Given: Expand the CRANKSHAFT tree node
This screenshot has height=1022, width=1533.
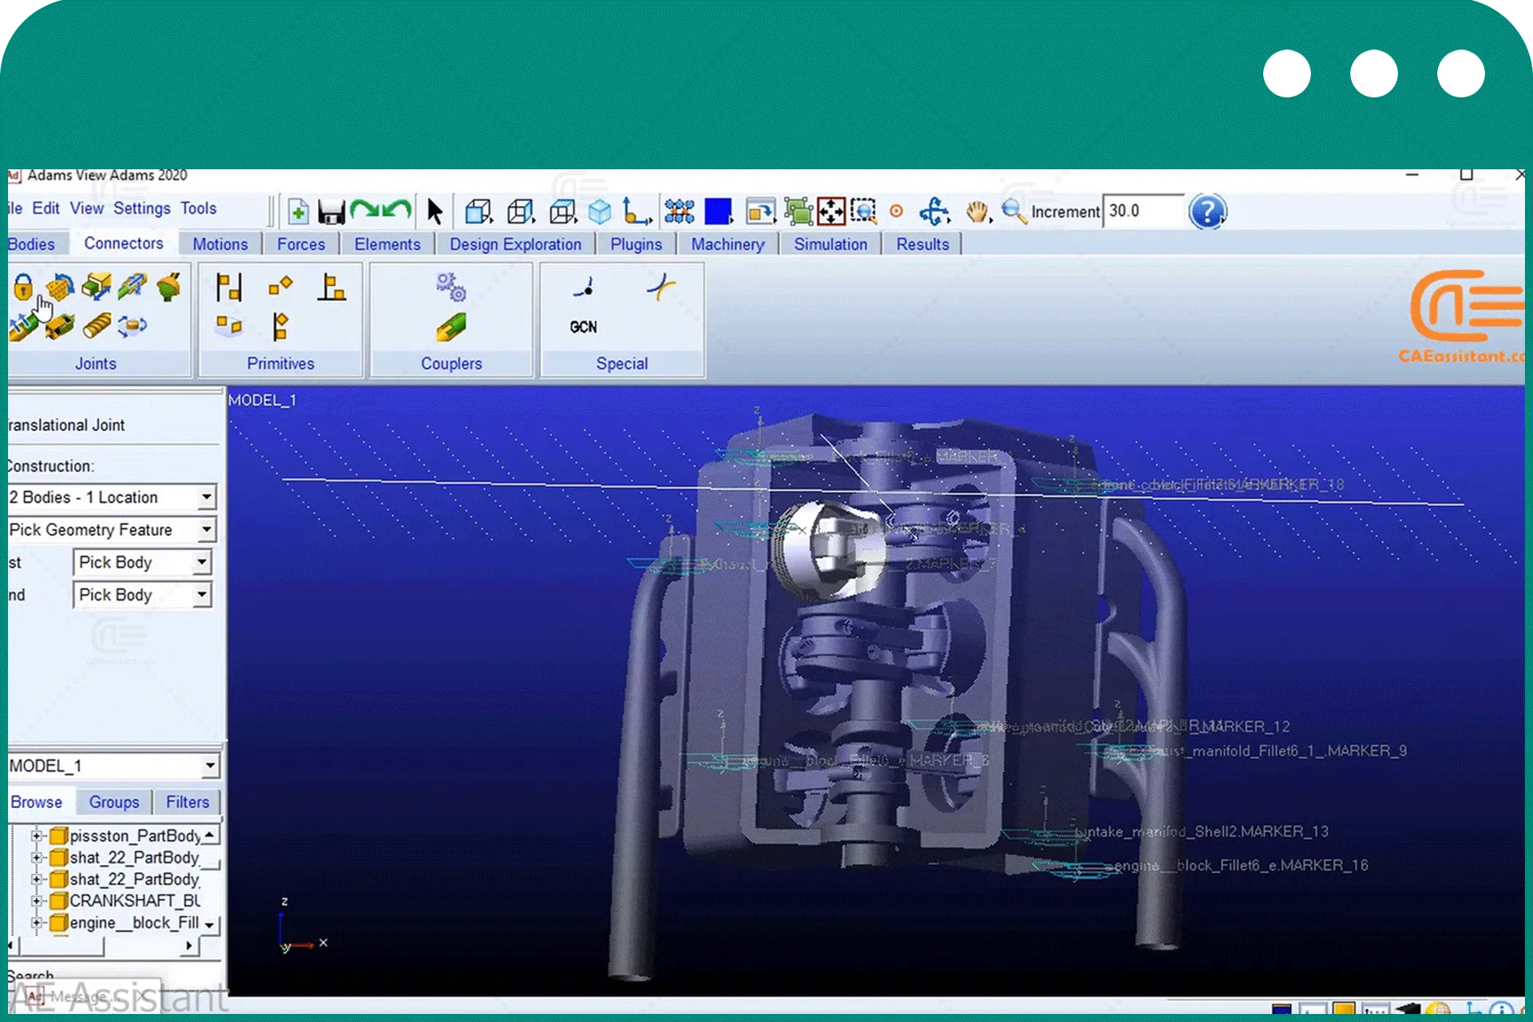Looking at the screenshot, I should click(x=36, y=901).
